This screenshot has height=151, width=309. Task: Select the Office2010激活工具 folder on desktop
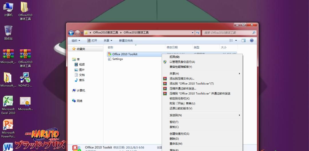(x=25, y=11)
